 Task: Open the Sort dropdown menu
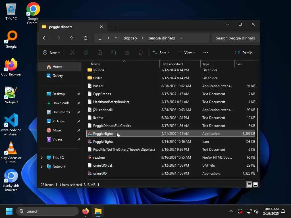[x=161, y=53]
